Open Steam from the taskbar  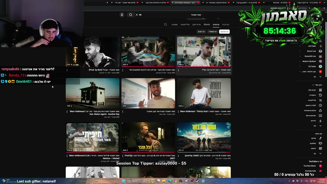coord(197,181)
